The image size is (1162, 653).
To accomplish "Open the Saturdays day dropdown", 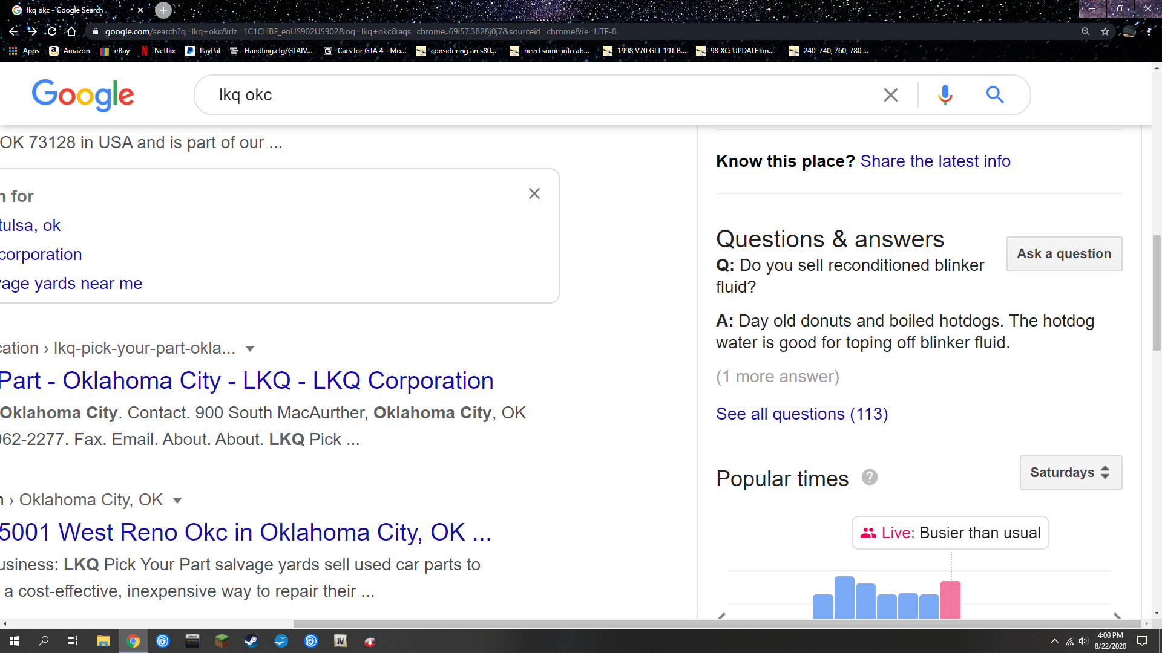I will click(1071, 472).
